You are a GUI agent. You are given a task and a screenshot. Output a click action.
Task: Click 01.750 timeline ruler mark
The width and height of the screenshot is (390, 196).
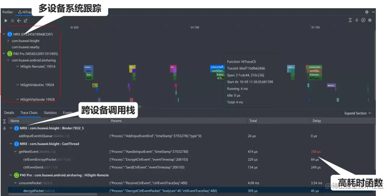315,27
